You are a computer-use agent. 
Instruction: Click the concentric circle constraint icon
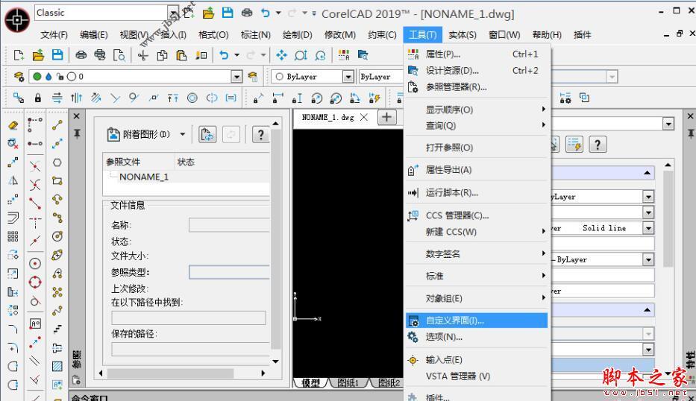pyautogui.click(x=192, y=98)
